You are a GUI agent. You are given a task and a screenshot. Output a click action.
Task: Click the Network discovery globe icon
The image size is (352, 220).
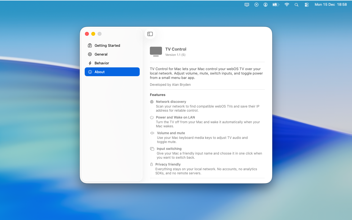[152, 102]
